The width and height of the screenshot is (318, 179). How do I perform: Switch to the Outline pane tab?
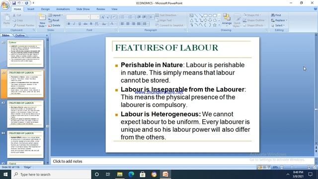tap(20, 35)
